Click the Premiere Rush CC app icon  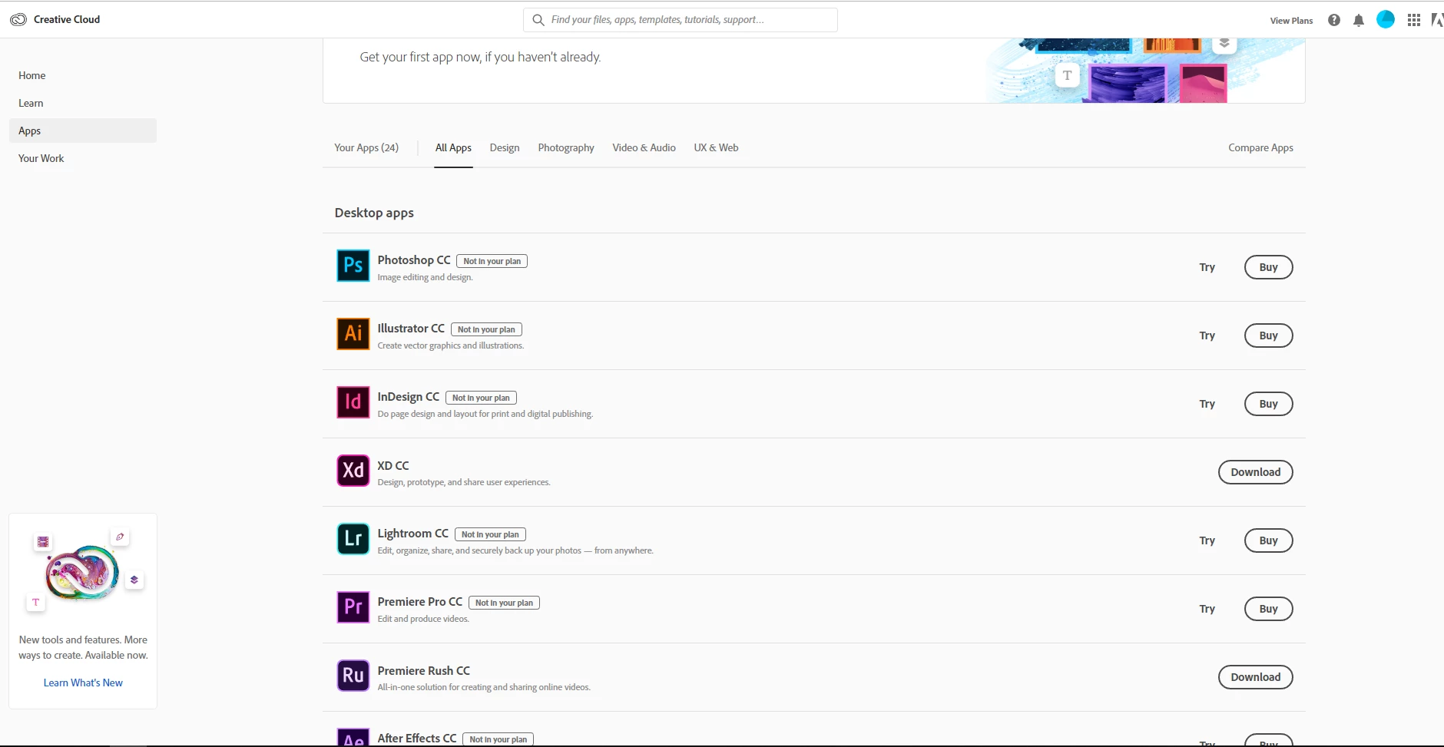(353, 676)
